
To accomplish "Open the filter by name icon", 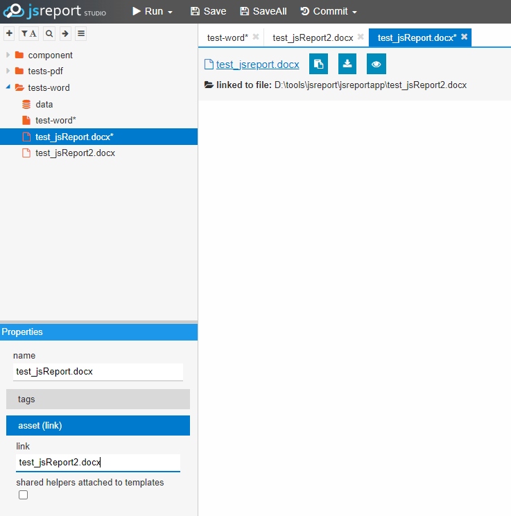I will 28,33.
